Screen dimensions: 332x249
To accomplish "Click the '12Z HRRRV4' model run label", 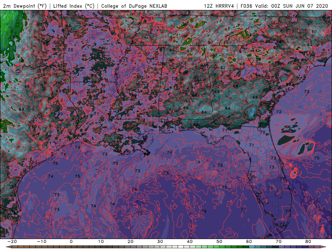I will pyautogui.click(x=219, y=6).
